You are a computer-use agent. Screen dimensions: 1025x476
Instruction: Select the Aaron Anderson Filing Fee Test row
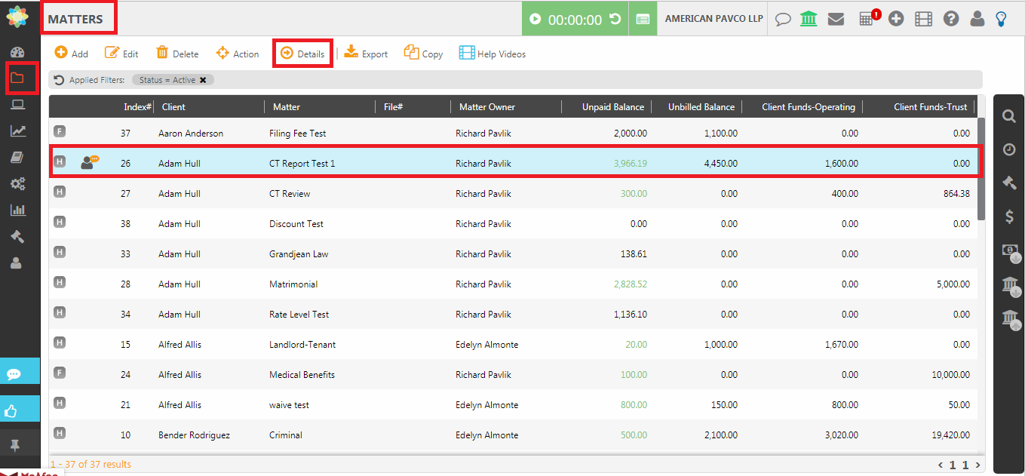302,134
